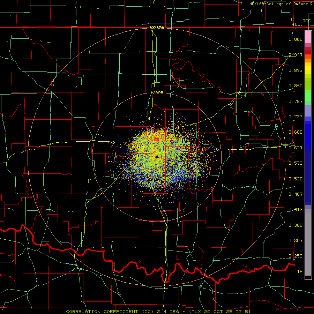Click the CORRELATION COEFFICIENT caption at bottom
Viewport: 314px width, 314px height.
pyautogui.click(x=158, y=312)
